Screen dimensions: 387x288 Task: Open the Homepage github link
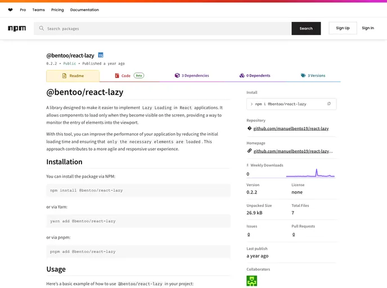click(x=293, y=151)
